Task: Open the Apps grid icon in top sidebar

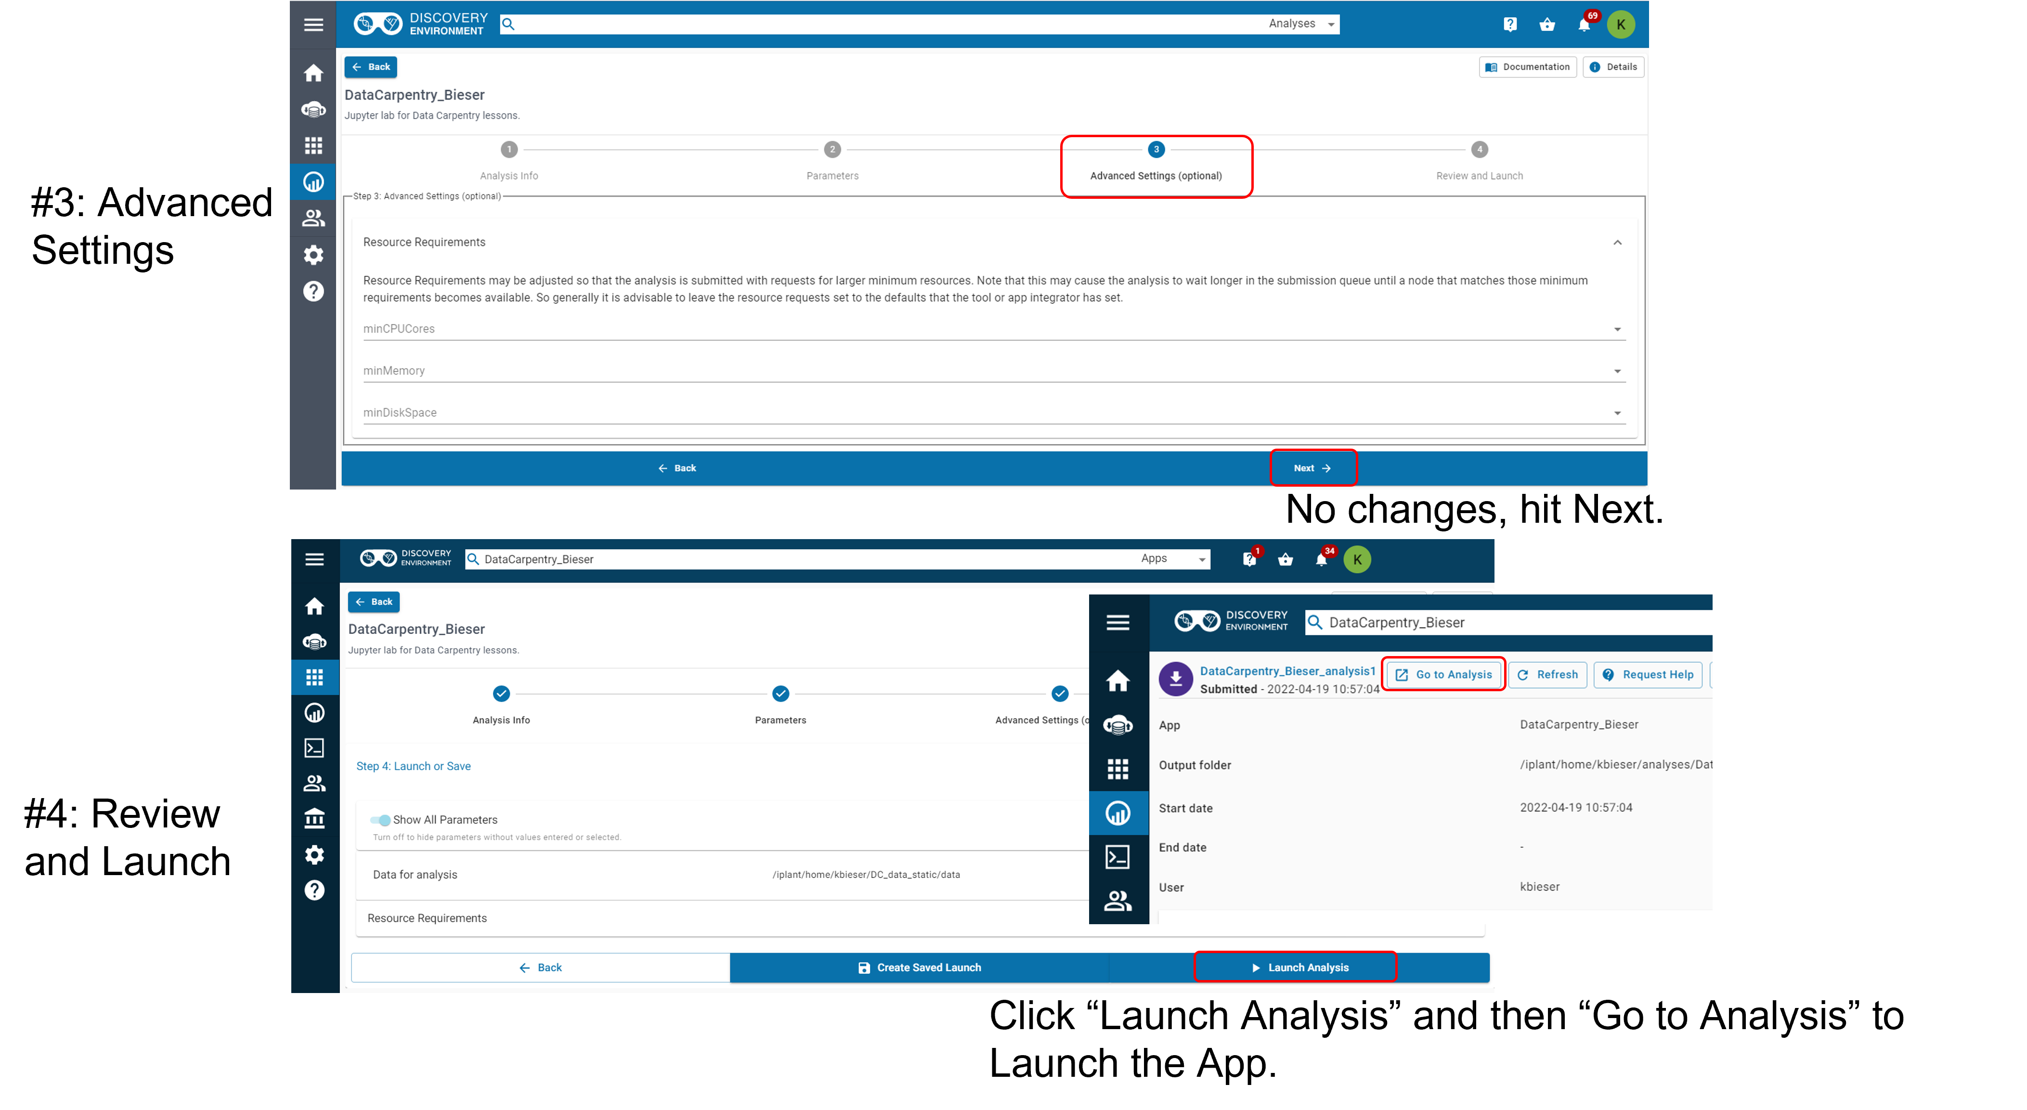Action: 313,145
